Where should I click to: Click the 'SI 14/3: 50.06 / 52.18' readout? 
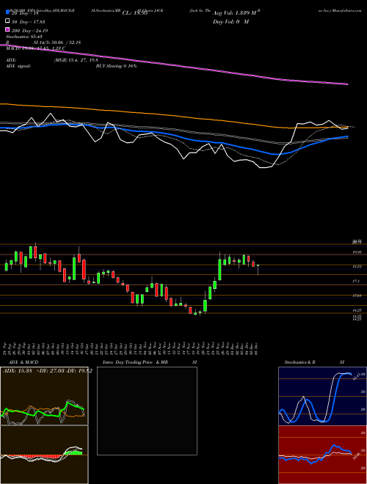pyautogui.click(x=57, y=43)
